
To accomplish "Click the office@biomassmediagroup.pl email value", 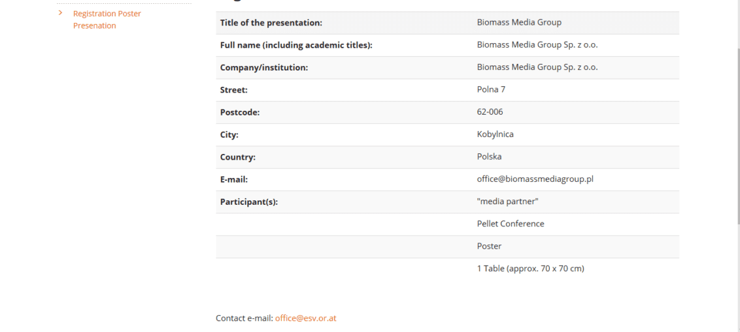I will 535,179.
